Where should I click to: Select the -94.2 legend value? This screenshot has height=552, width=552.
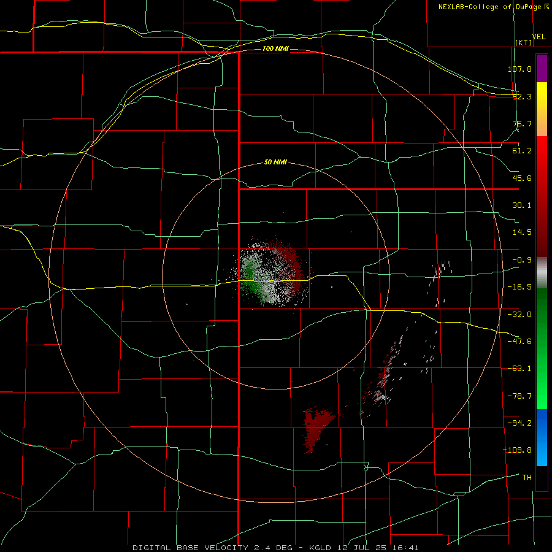(x=519, y=423)
